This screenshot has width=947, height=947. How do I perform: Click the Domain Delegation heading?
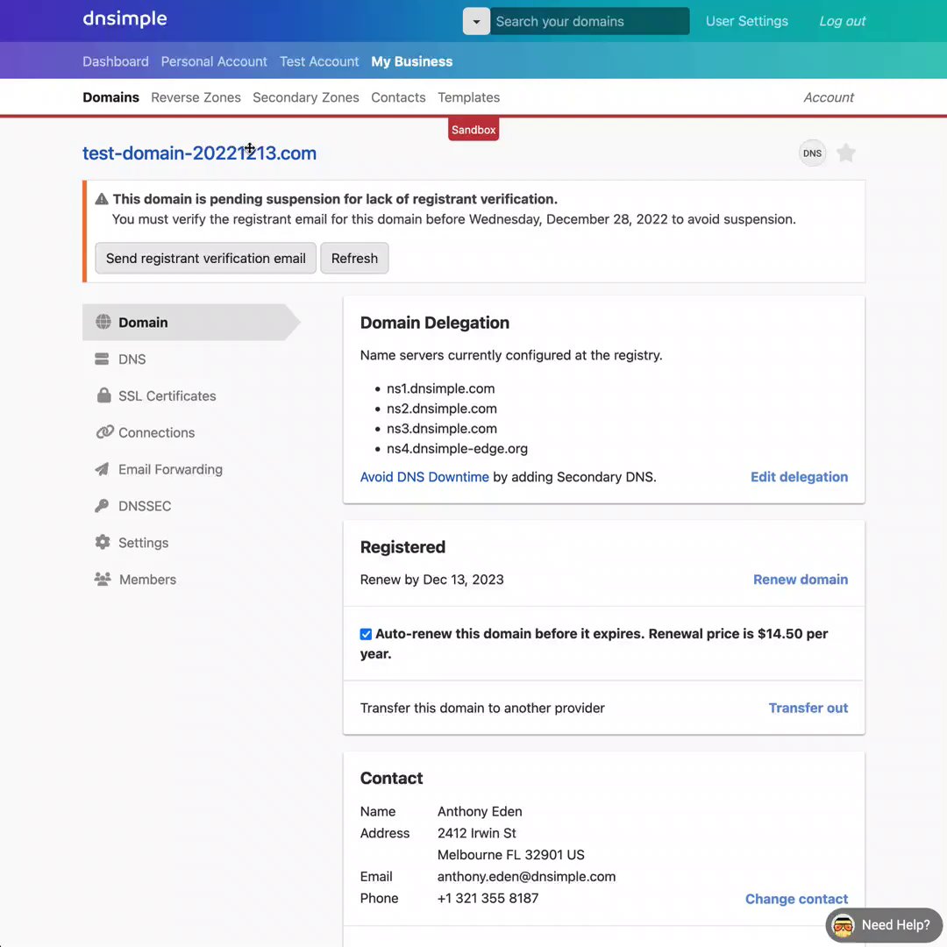[434, 323]
